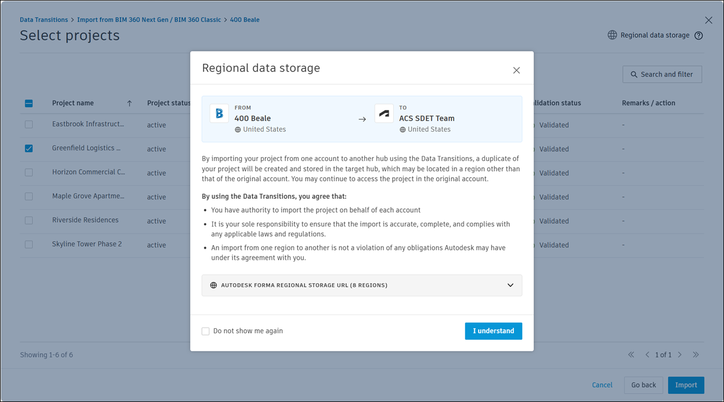Viewport: 724px width, 402px height.
Task: Click globe icon under 400 Beale
Action: coord(238,129)
